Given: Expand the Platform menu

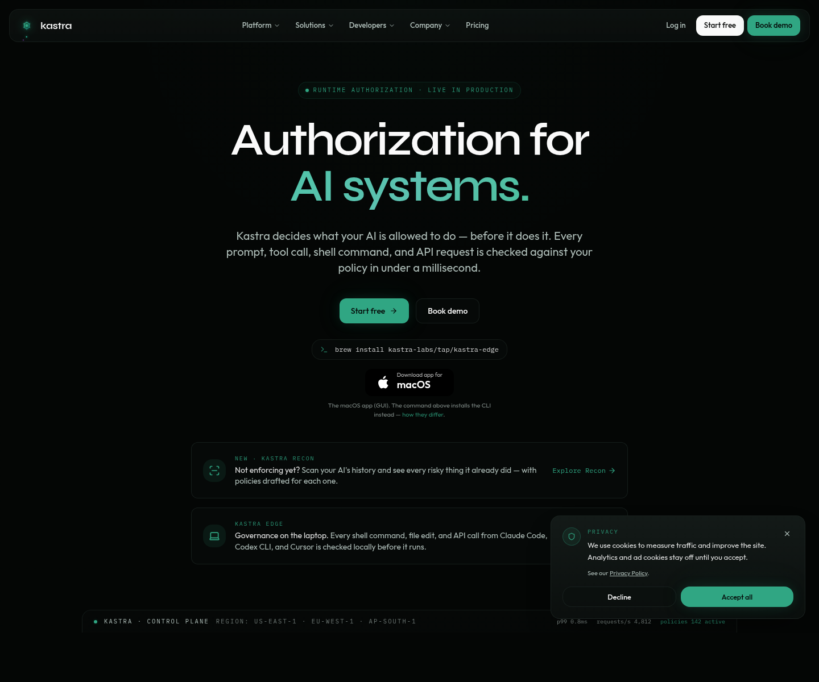Looking at the screenshot, I should click(x=260, y=26).
